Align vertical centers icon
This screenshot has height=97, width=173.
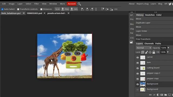pos(107,9)
